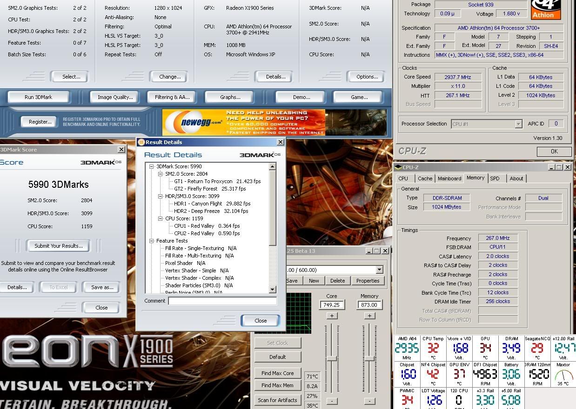576x409 pixels.
Task: Collapse the Feature Tests tree node
Action: (152, 241)
